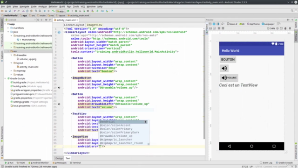Toggle the Design plus Blueprint view
Viewport: 298px width, 168px height.
pyautogui.click(x=218, y=24)
